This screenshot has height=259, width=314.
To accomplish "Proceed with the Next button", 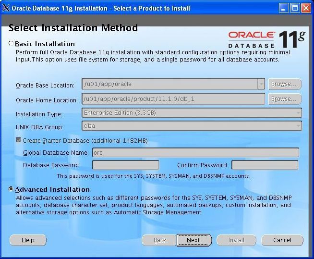I will [194, 240].
